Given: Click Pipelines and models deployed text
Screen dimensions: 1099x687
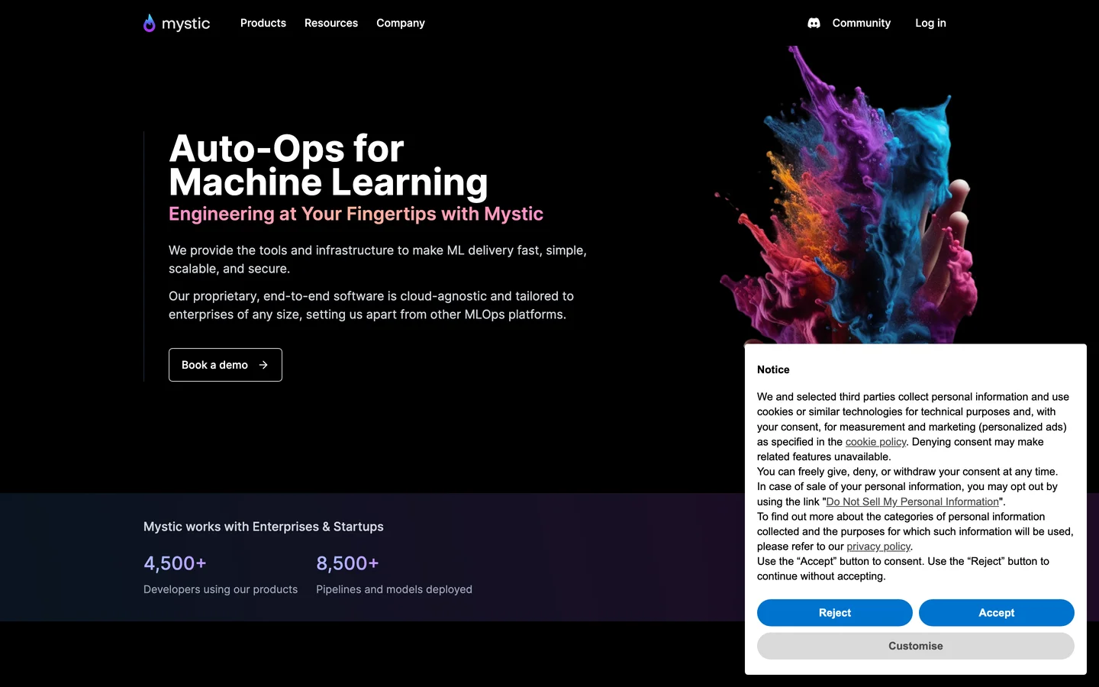Looking at the screenshot, I should 394,589.
